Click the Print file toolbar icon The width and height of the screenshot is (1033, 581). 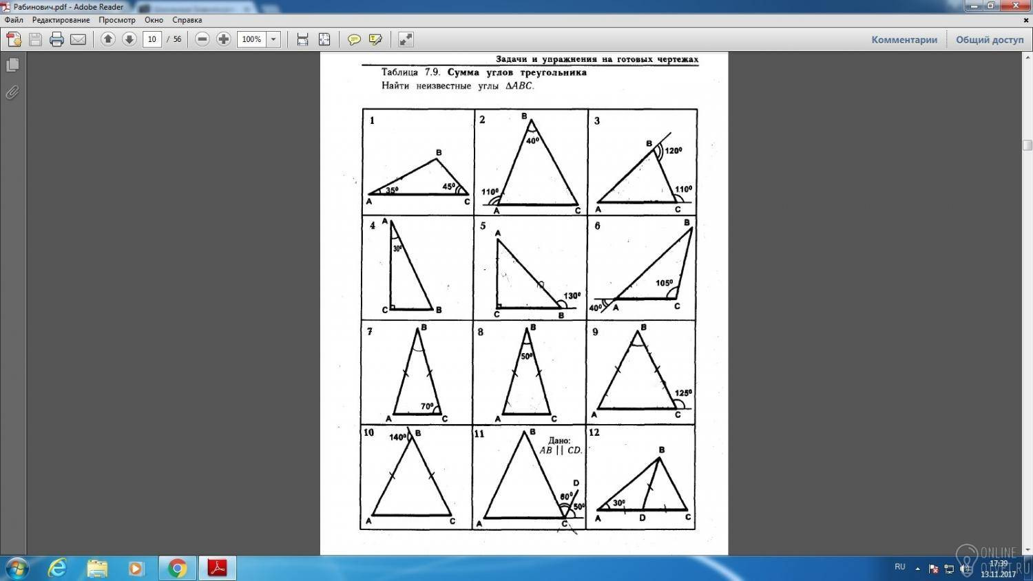(x=56, y=39)
